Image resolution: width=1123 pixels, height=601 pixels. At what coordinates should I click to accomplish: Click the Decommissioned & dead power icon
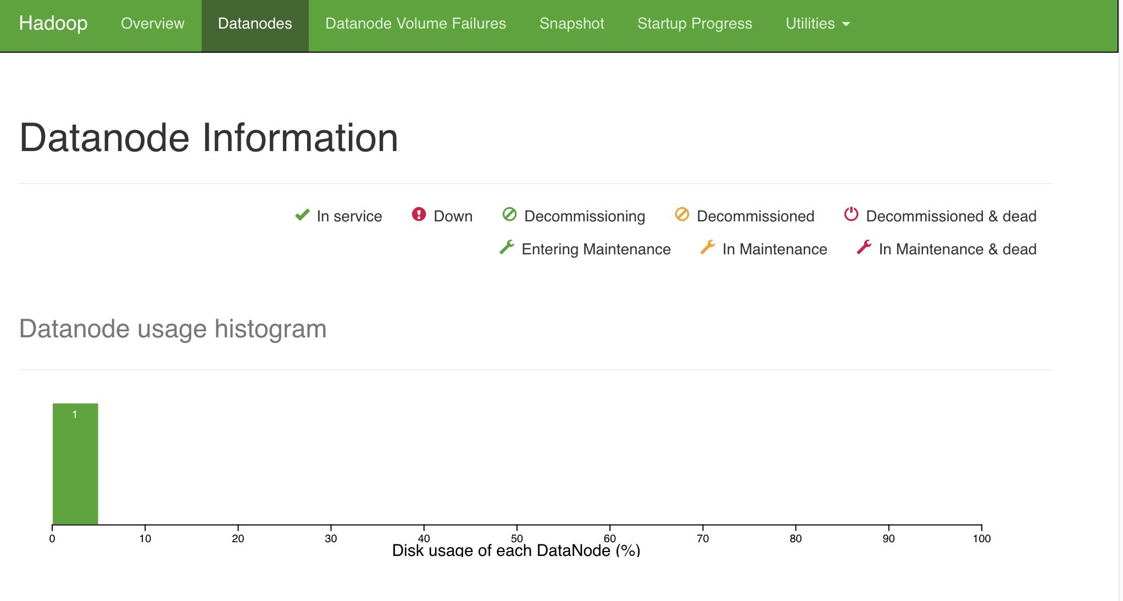[x=851, y=214]
